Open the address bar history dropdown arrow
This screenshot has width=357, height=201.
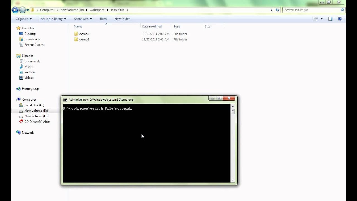tap(271, 10)
